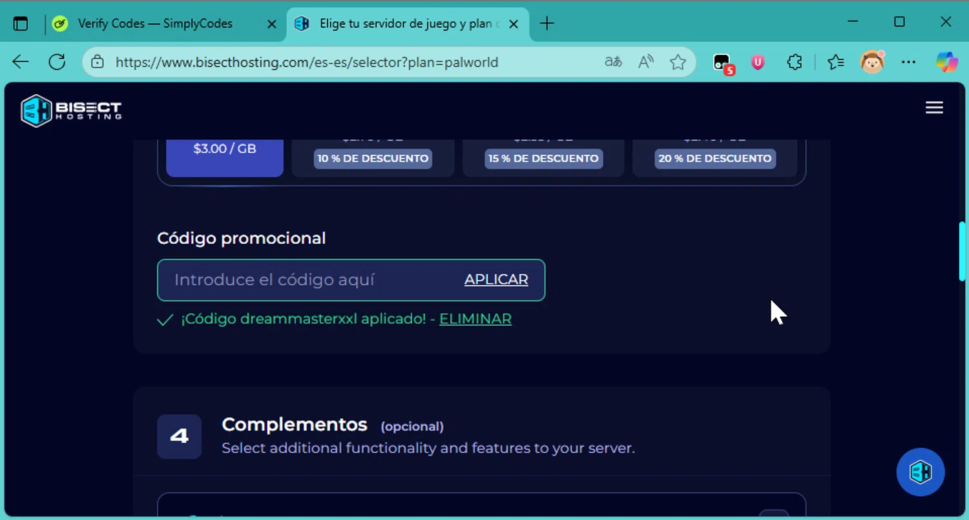The height and width of the screenshot is (520, 969).
Task: Open the pink shield U extension
Action: 758,62
